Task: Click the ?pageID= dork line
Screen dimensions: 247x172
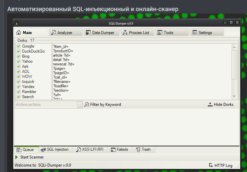Action: [x=61, y=73]
